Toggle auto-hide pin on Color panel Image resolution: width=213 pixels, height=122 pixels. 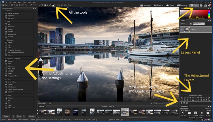click(x=208, y=8)
